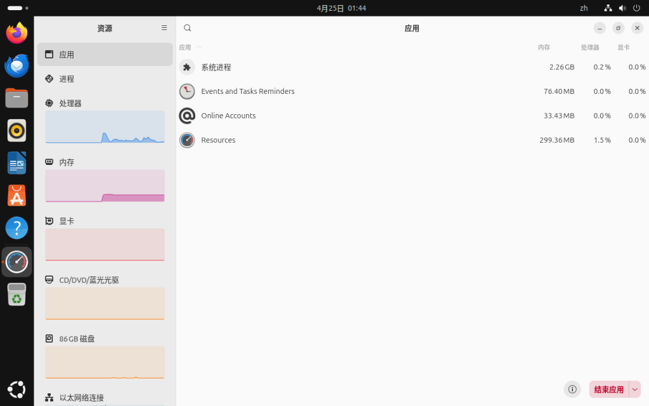Click the Activities pill in top bar
This screenshot has width=649, height=406.
tap(17, 8)
